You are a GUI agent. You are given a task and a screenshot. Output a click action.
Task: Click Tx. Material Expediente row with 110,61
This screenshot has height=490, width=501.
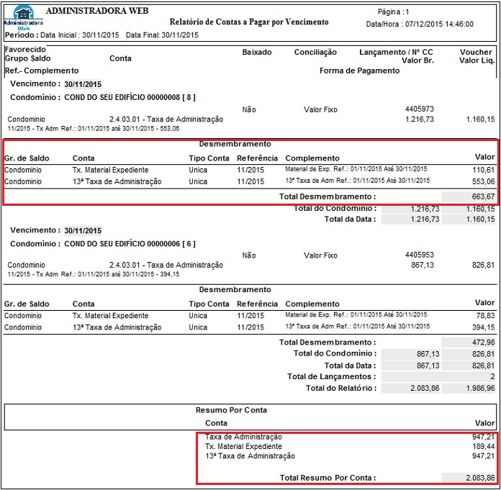point(250,170)
